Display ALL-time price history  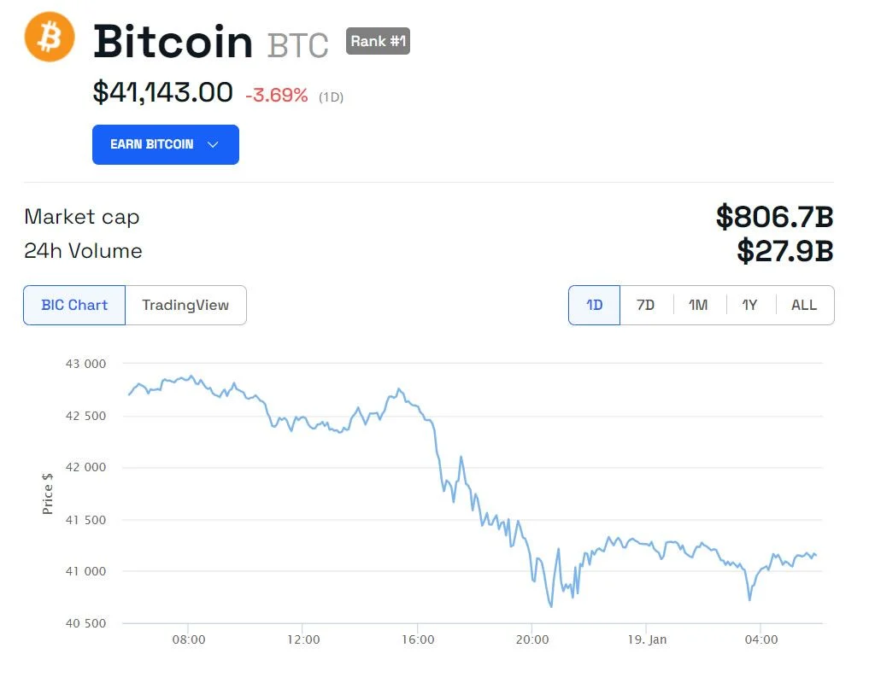(803, 305)
